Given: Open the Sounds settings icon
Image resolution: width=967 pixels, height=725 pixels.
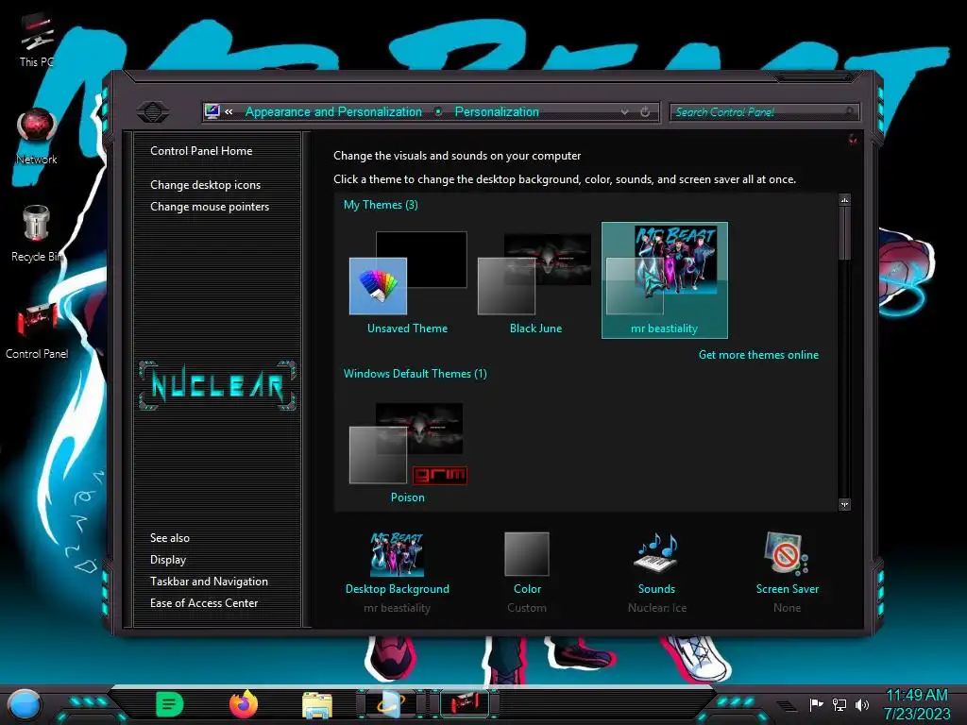Looking at the screenshot, I should (x=657, y=553).
